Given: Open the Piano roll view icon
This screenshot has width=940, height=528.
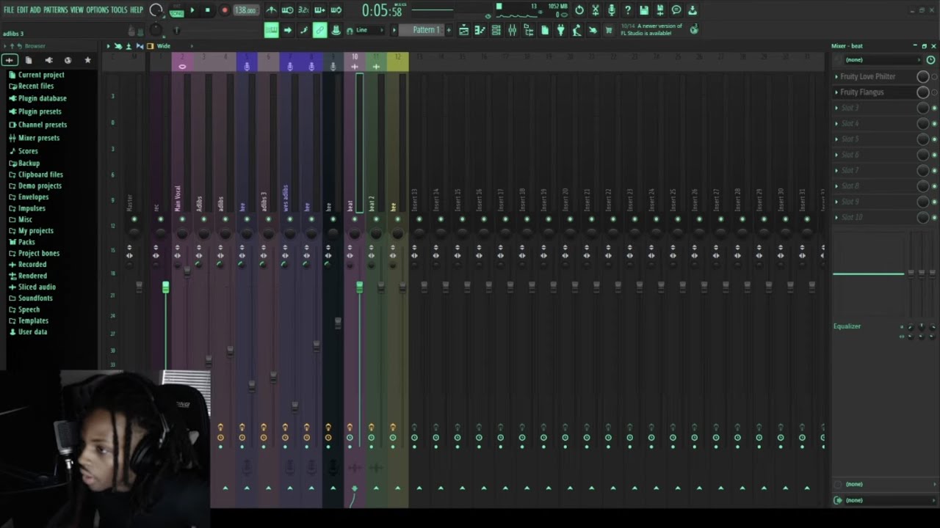Looking at the screenshot, I should (x=480, y=30).
